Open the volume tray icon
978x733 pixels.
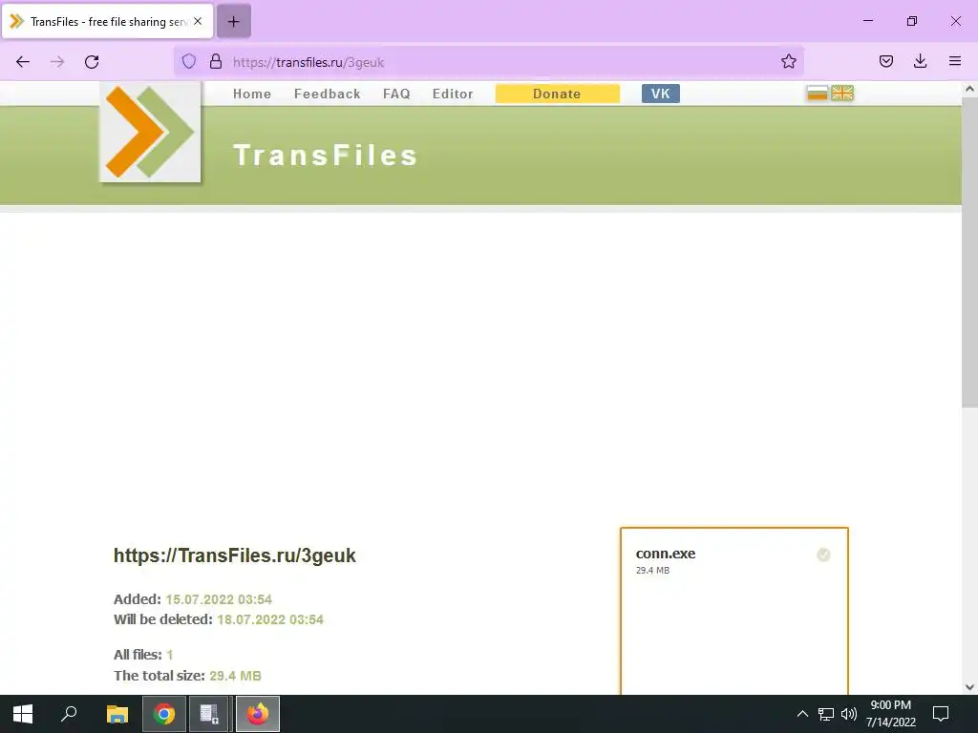click(849, 714)
